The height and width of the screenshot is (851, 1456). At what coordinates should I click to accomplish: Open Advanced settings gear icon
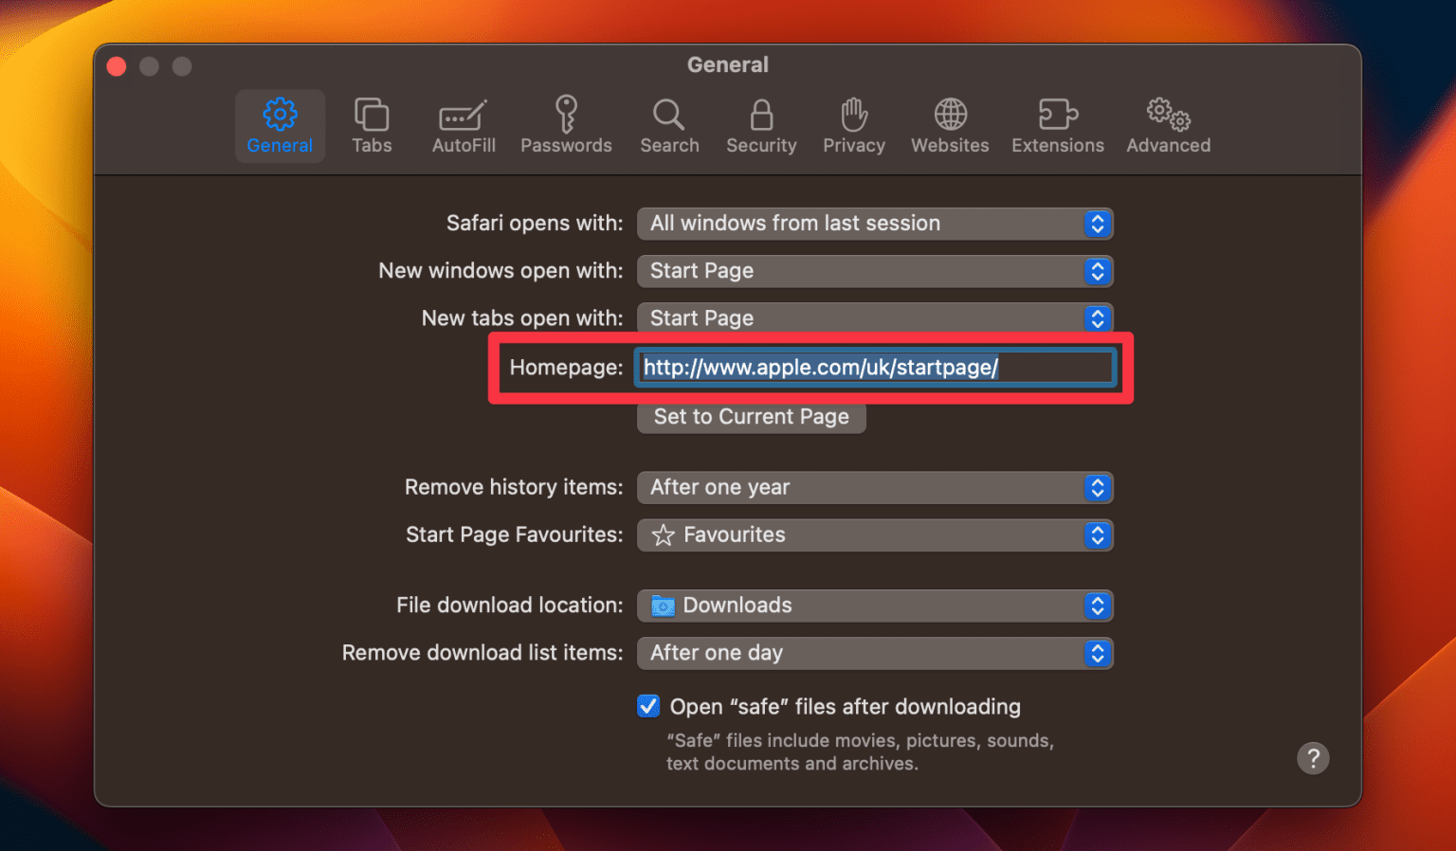point(1167,124)
